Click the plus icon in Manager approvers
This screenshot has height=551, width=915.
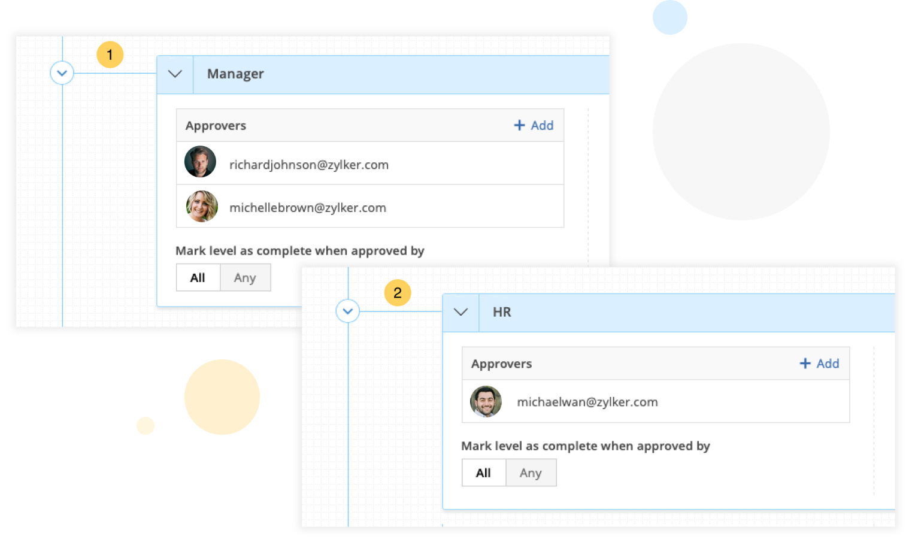(519, 125)
